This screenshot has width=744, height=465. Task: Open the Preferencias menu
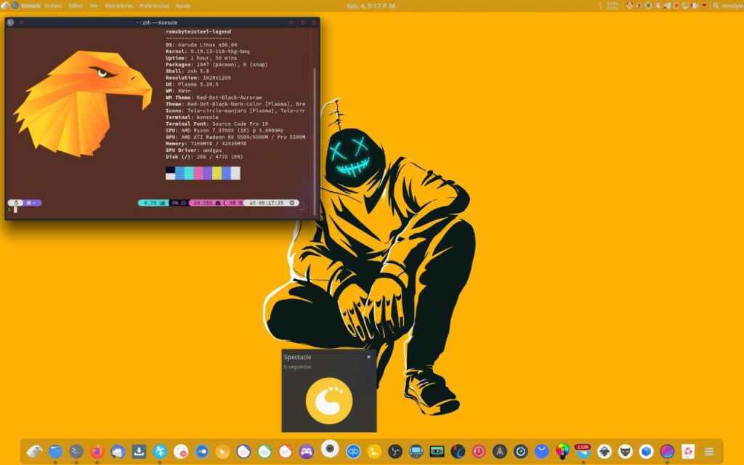tap(153, 5)
